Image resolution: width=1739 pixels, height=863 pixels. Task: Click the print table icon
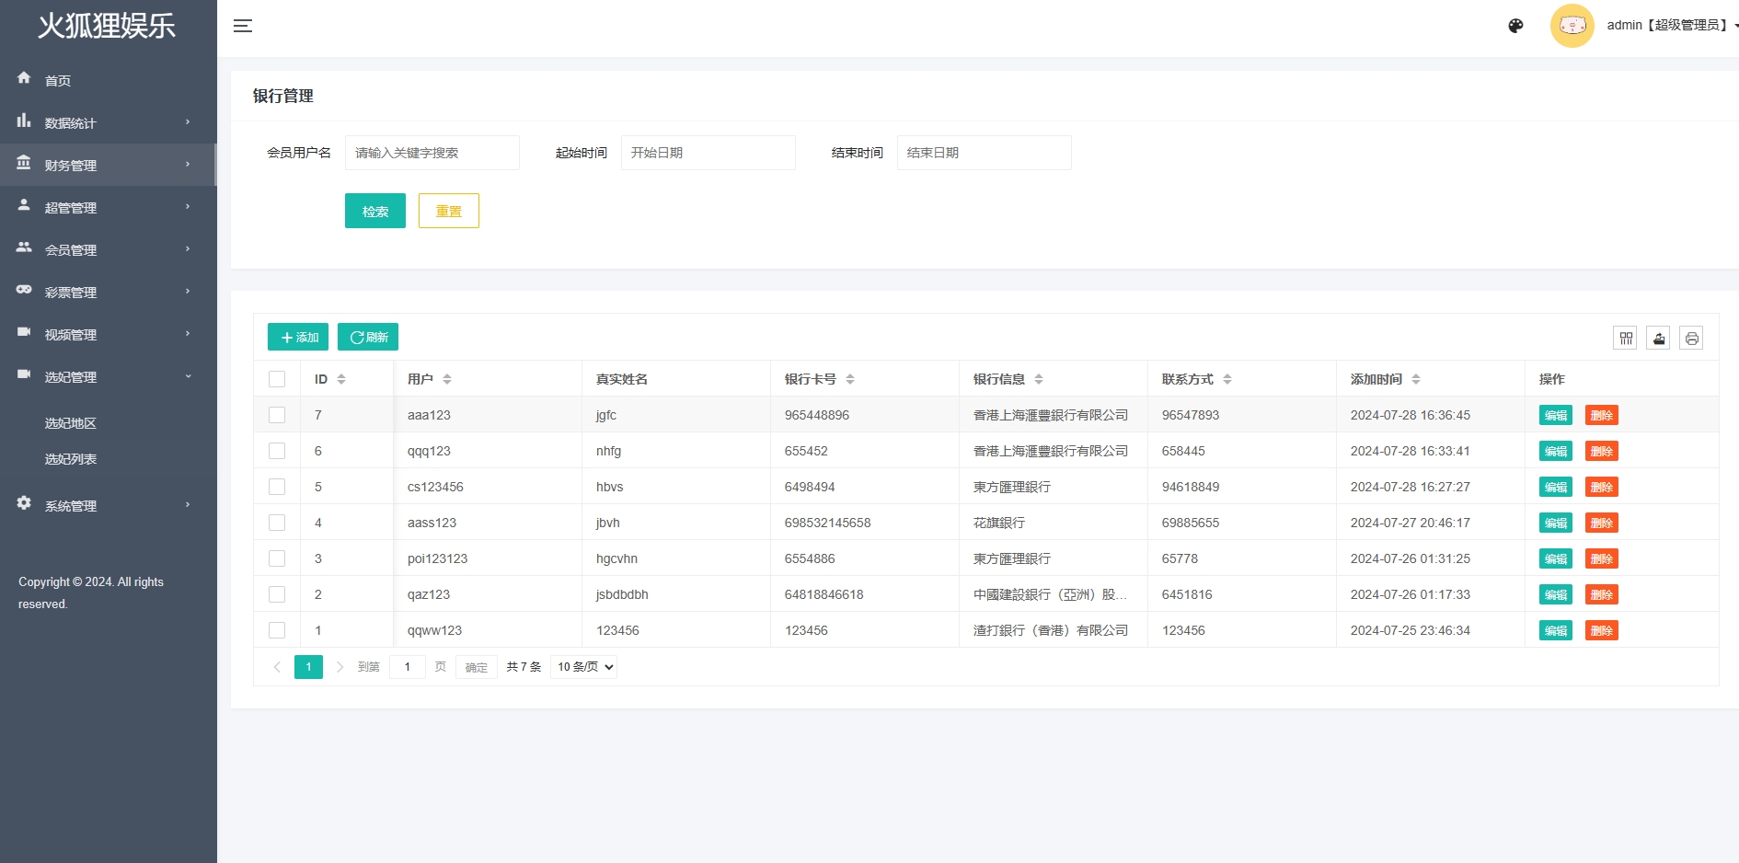coord(1691,339)
